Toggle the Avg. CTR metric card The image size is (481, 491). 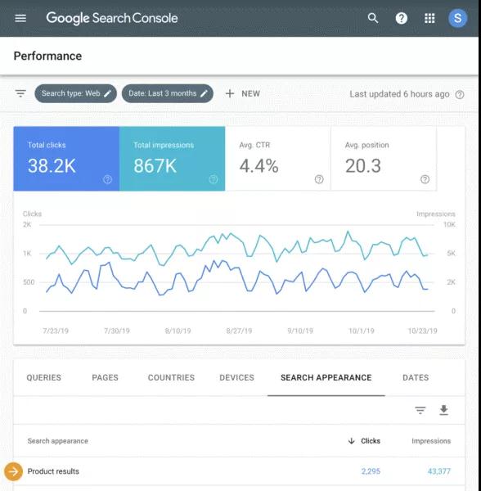pyautogui.click(x=278, y=159)
